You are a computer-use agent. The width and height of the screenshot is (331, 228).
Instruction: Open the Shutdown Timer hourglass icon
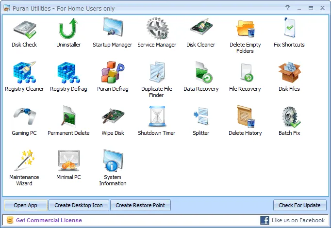[157, 116]
